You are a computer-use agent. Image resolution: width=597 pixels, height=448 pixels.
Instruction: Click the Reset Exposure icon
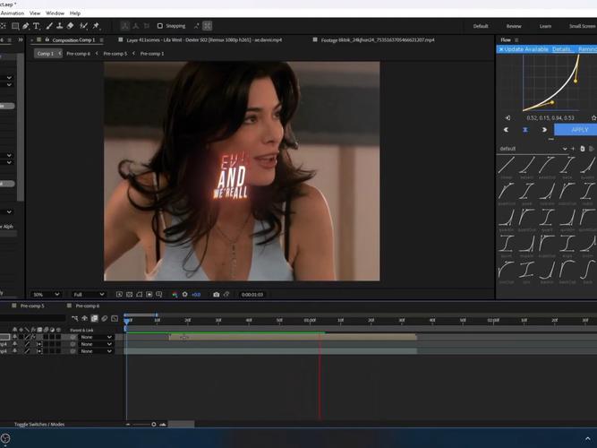(x=184, y=295)
